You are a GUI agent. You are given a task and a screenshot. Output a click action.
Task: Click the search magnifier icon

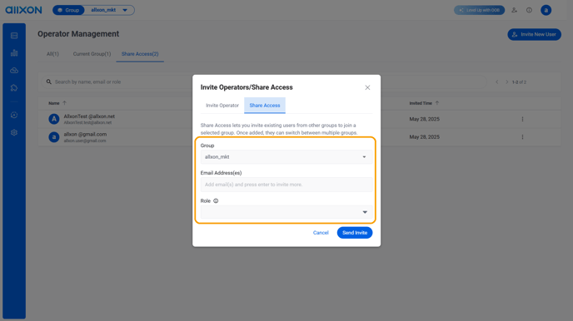[x=48, y=81]
